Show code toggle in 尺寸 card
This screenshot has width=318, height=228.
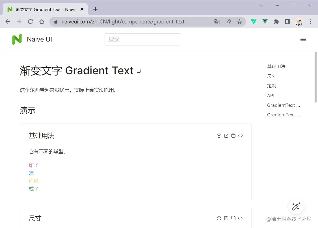(x=240, y=218)
